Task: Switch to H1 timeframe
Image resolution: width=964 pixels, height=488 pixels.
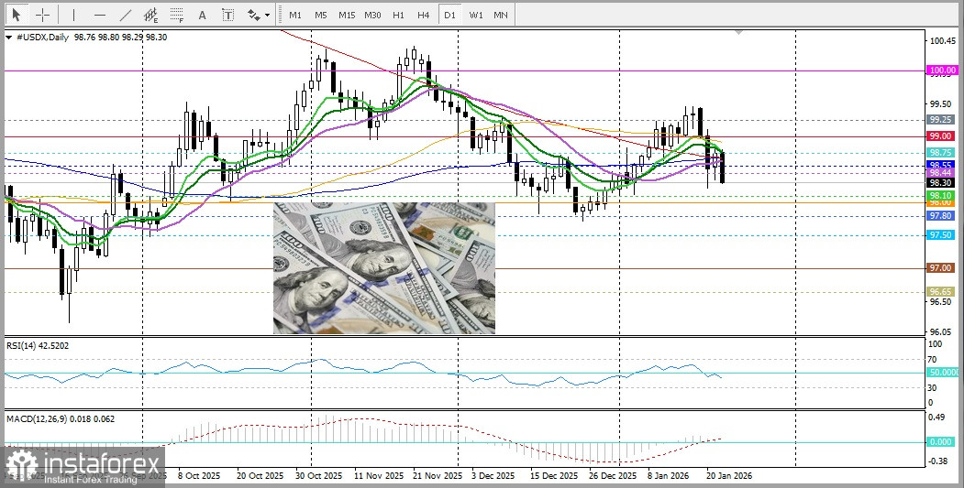Action: (x=398, y=15)
